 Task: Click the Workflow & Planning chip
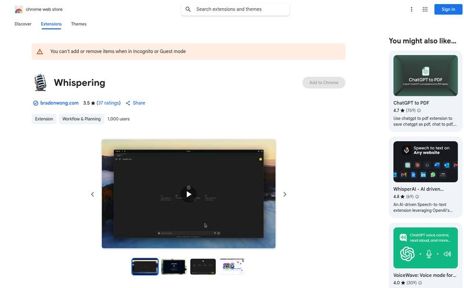(81, 119)
